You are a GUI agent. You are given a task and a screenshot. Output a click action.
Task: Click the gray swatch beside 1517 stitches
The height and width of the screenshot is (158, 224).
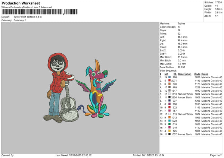[169, 91]
